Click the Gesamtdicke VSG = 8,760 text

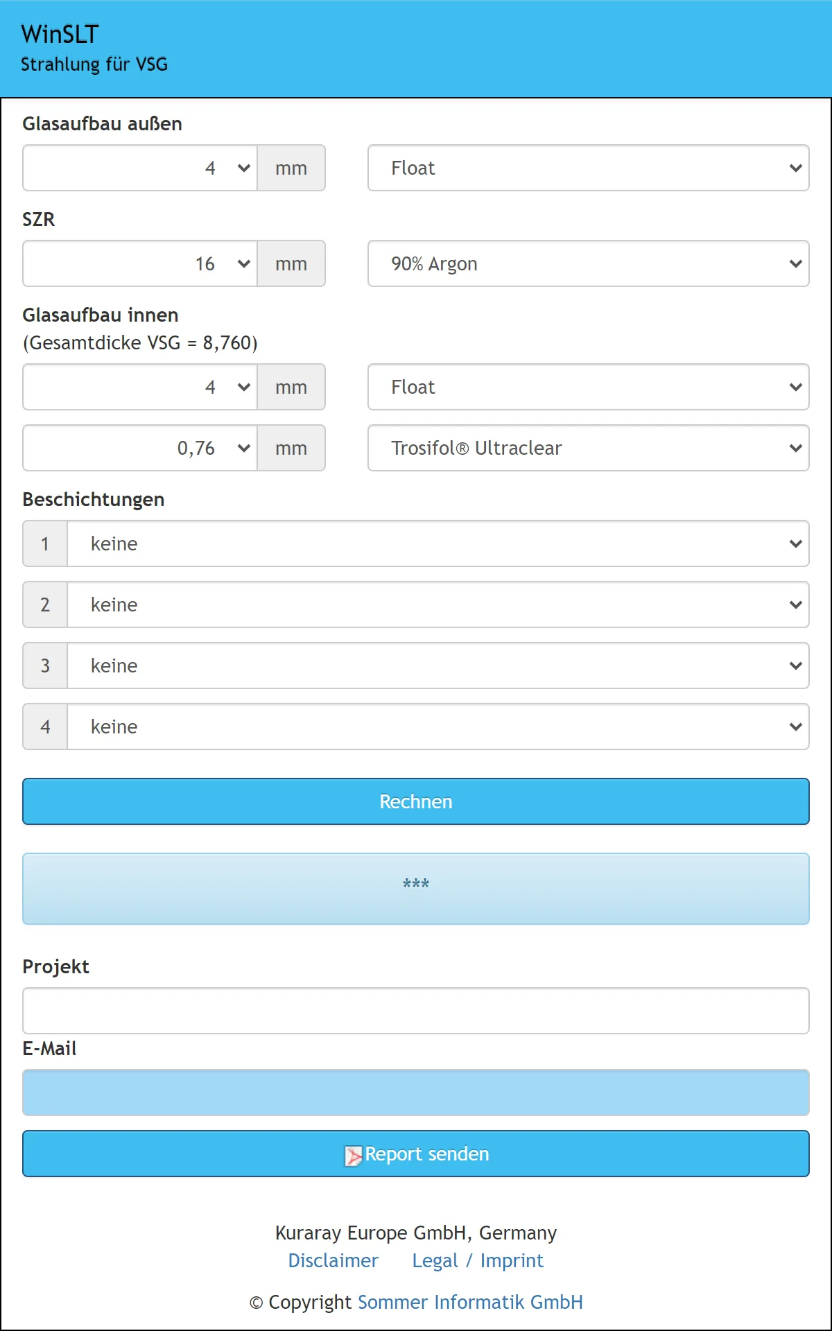click(140, 342)
